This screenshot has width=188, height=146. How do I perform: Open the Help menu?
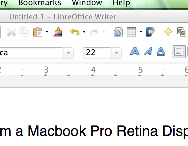click(x=121, y=3)
